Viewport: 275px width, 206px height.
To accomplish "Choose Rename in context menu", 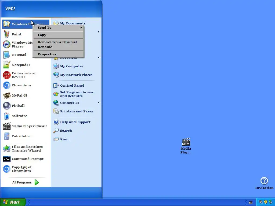I will [58, 47].
